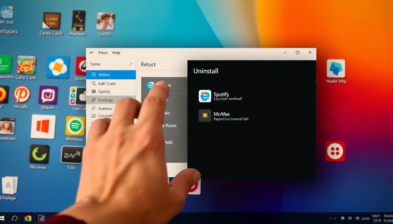Open the woman photo icon on desktop
The image size is (393, 224).
pyautogui.click(x=7, y=126)
